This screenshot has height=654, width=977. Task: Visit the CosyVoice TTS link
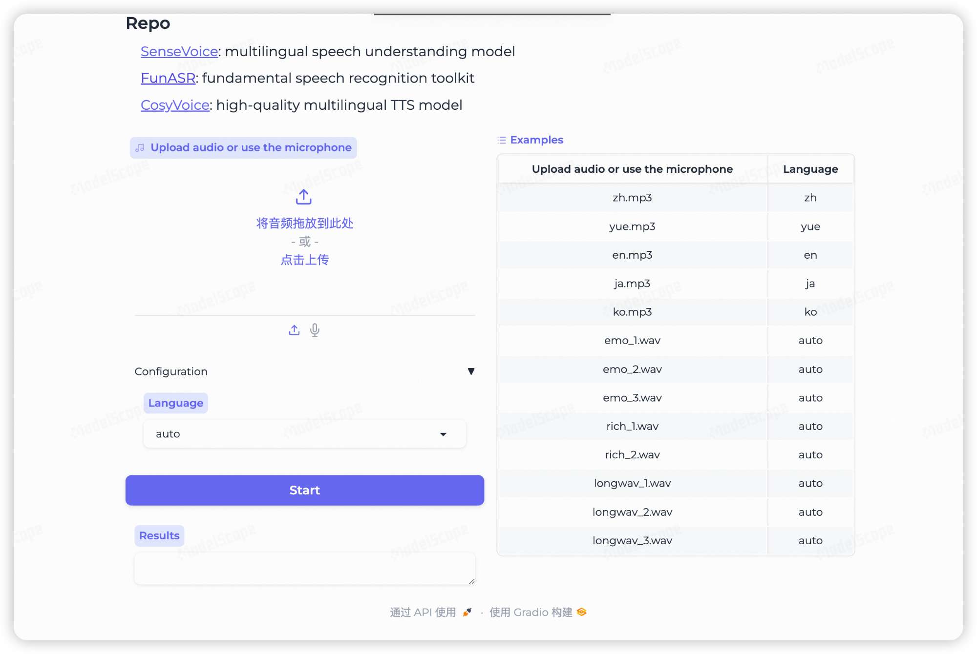(x=175, y=105)
